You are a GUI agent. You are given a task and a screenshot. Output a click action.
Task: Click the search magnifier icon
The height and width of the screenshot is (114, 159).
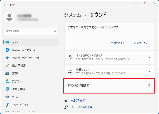click(55, 31)
